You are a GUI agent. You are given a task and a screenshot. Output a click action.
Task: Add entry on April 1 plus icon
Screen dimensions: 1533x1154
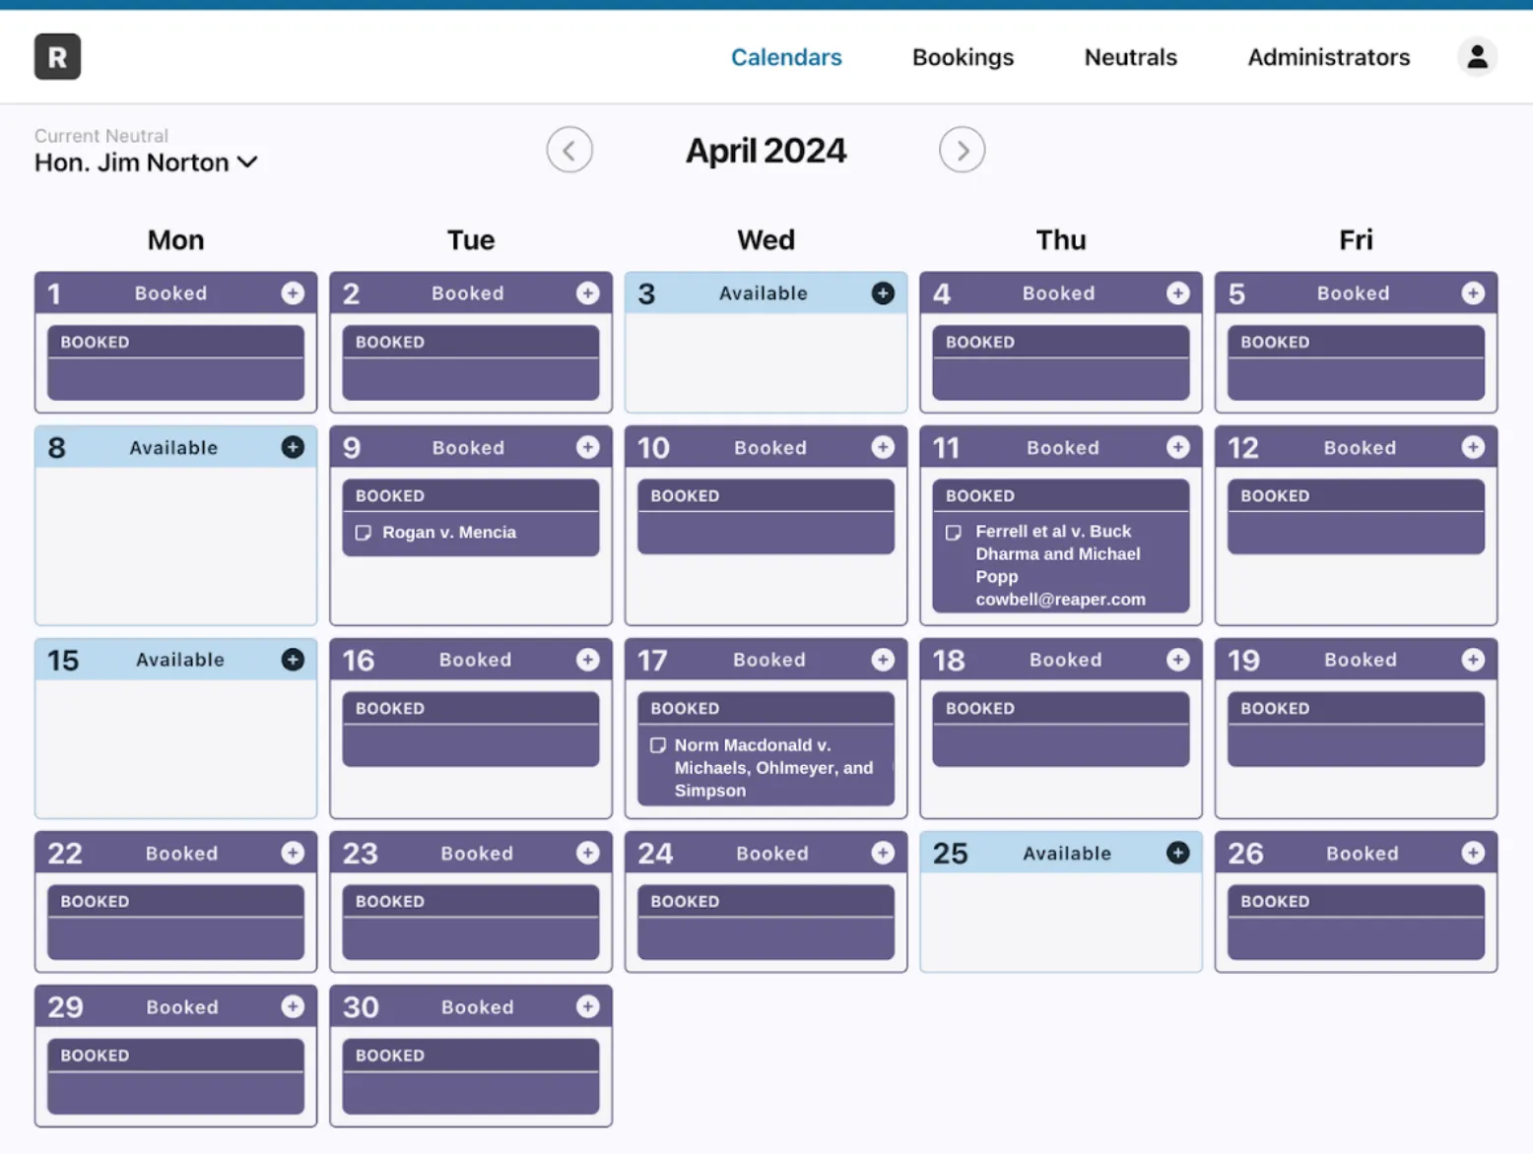[x=293, y=292]
